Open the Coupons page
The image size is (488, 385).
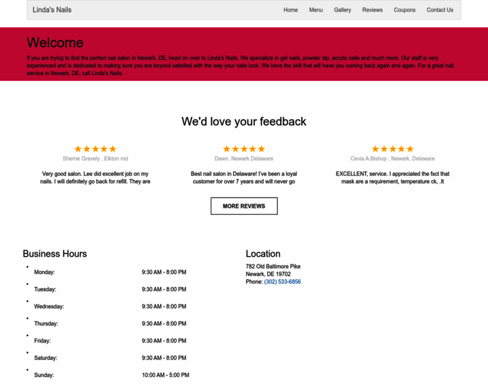405,10
